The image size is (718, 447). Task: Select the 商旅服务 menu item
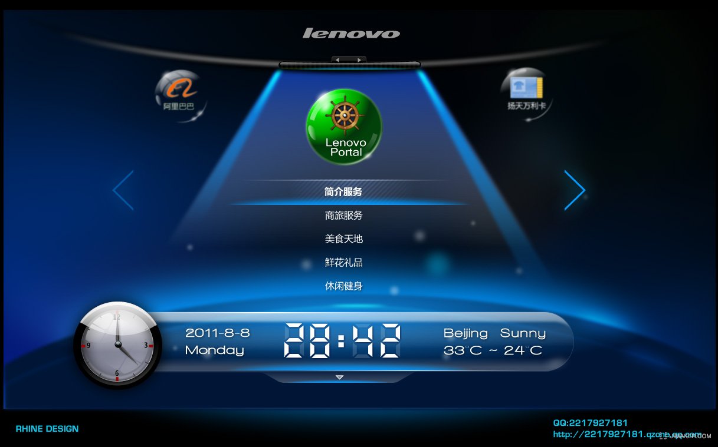[343, 216]
